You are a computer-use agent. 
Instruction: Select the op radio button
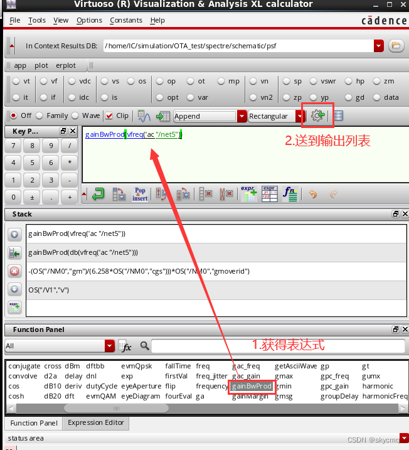tap(159, 81)
